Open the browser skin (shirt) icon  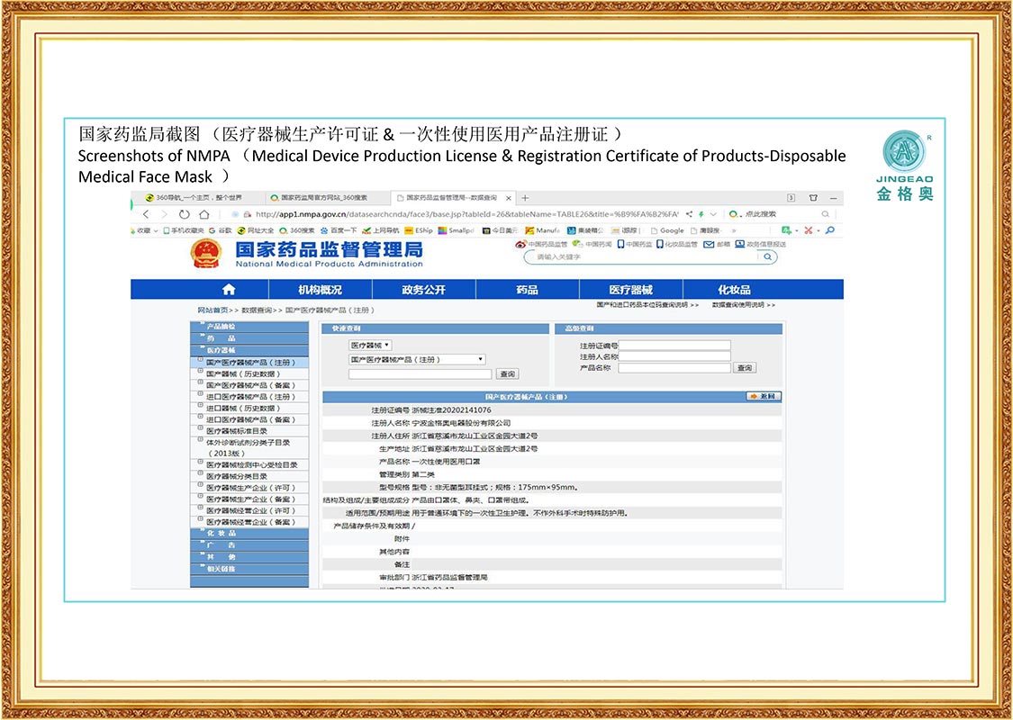click(813, 198)
